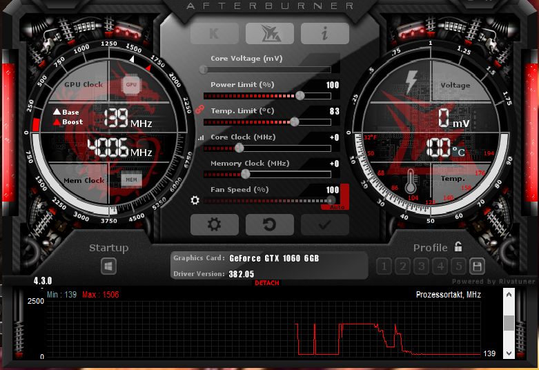The height and width of the screenshot is (370, 539).
Task: Toggle the power/temp limit link icon
Action: click(199, 110)
